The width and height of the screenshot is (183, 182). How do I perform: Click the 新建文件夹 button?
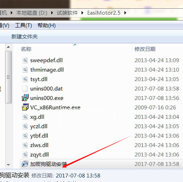point(24,37)
